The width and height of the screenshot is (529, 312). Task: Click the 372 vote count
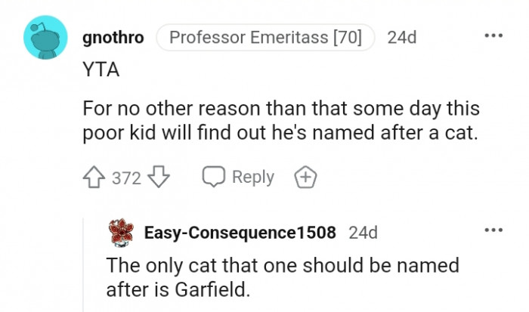126,178
